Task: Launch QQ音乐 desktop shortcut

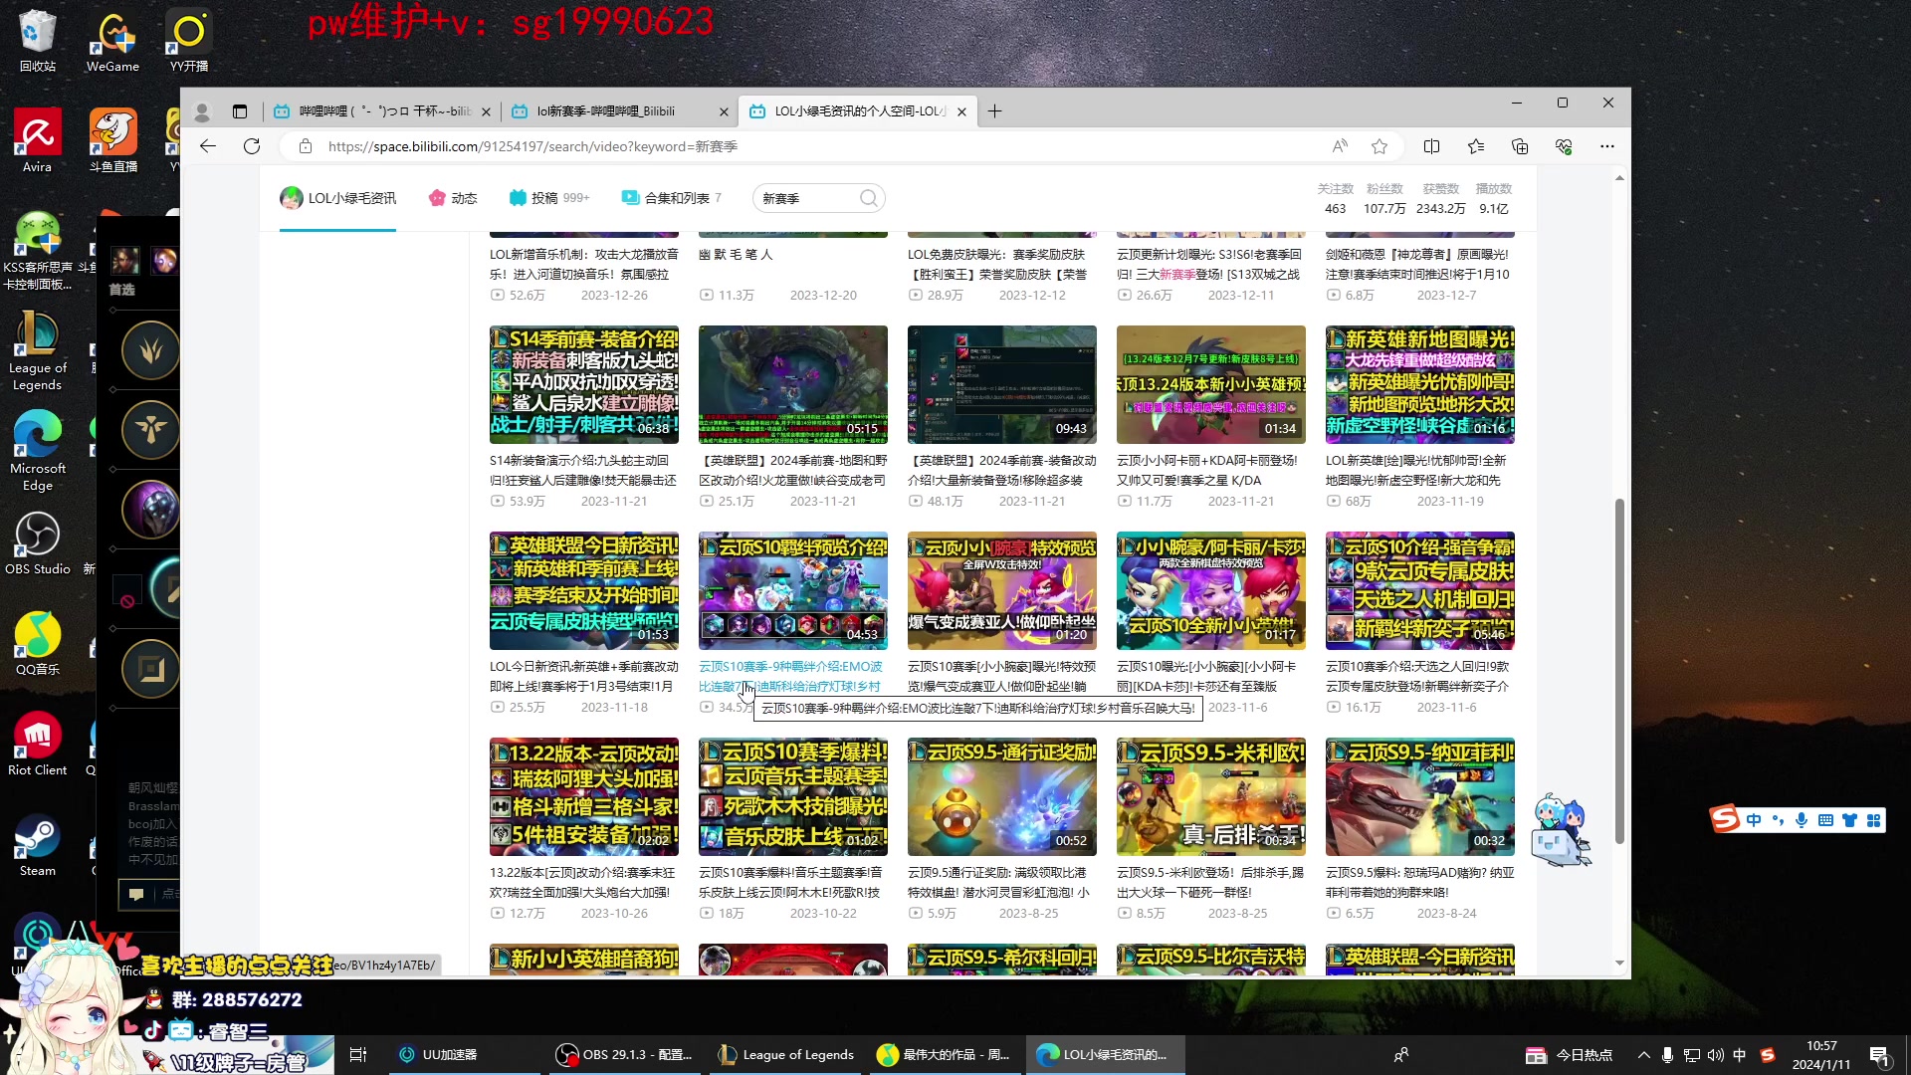Action: coord(37,644)
